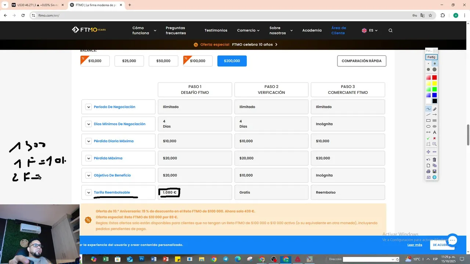Viewport: 470px width, 264px height.
Task: Open PowerPoint from the taskbar
Action: click(x=166, y=259)
